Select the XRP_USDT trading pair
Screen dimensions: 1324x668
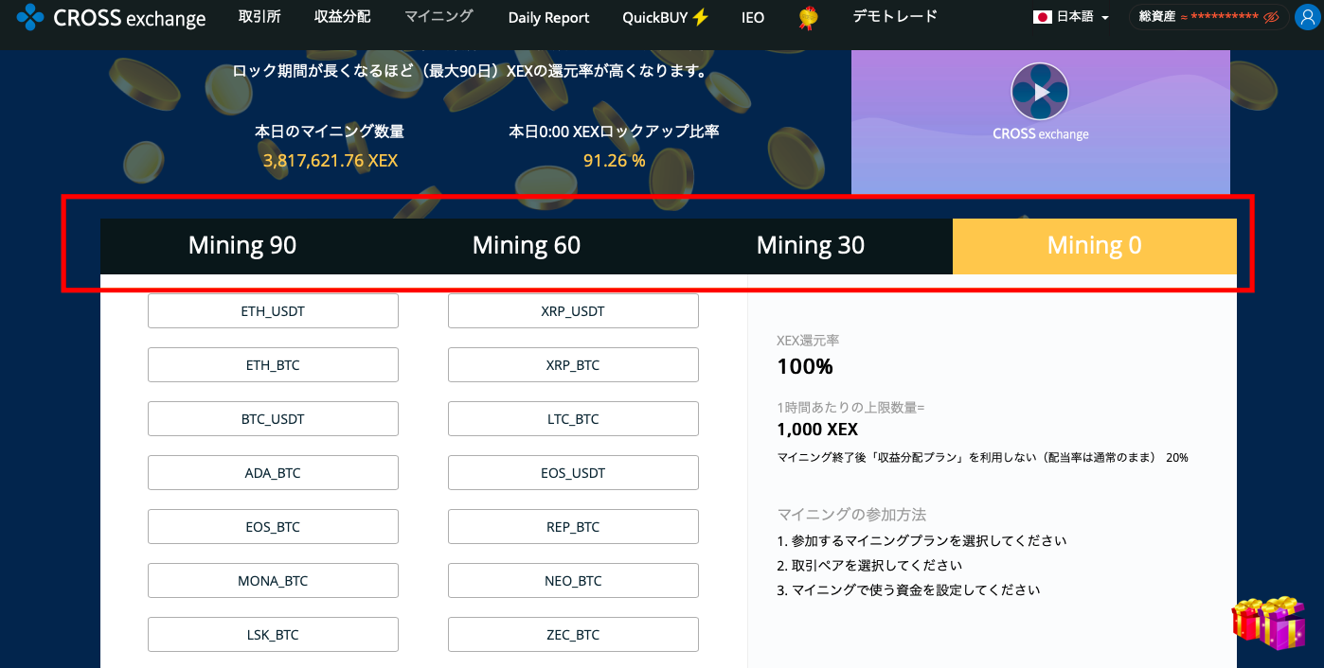pos(573,310)
